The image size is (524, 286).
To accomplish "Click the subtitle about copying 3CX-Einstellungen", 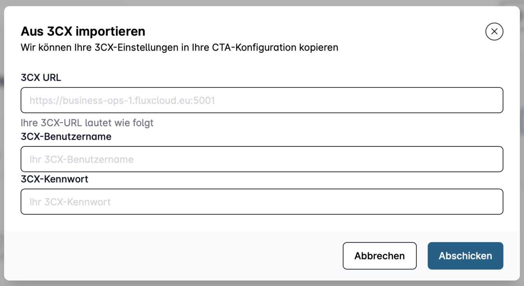I will 179,47.
